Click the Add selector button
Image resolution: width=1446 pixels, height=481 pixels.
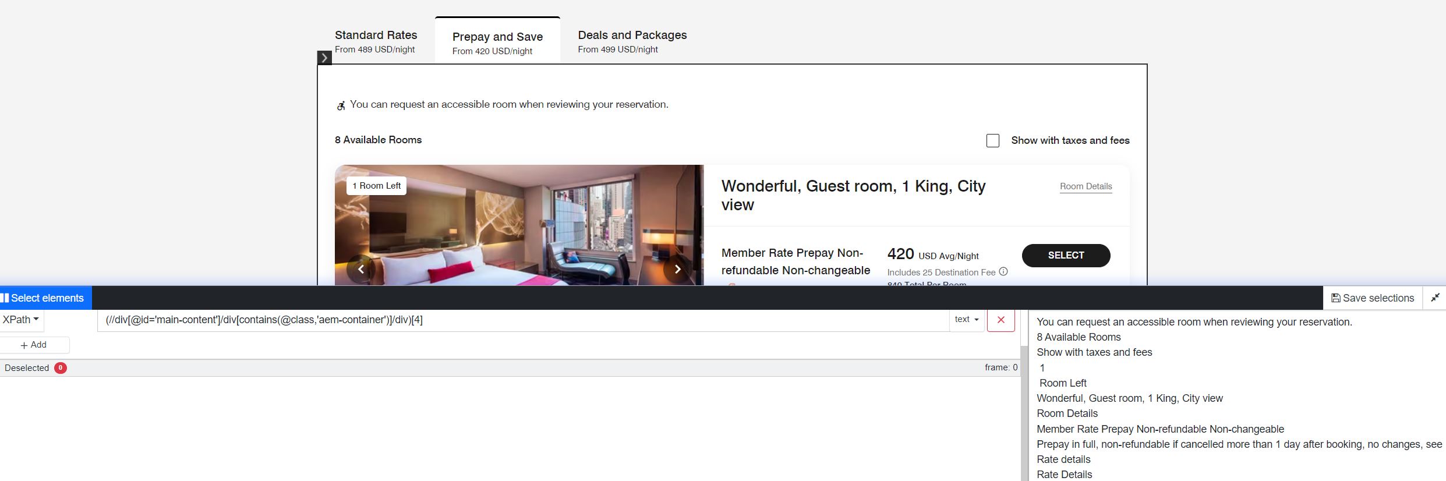(x=34, y=345)
